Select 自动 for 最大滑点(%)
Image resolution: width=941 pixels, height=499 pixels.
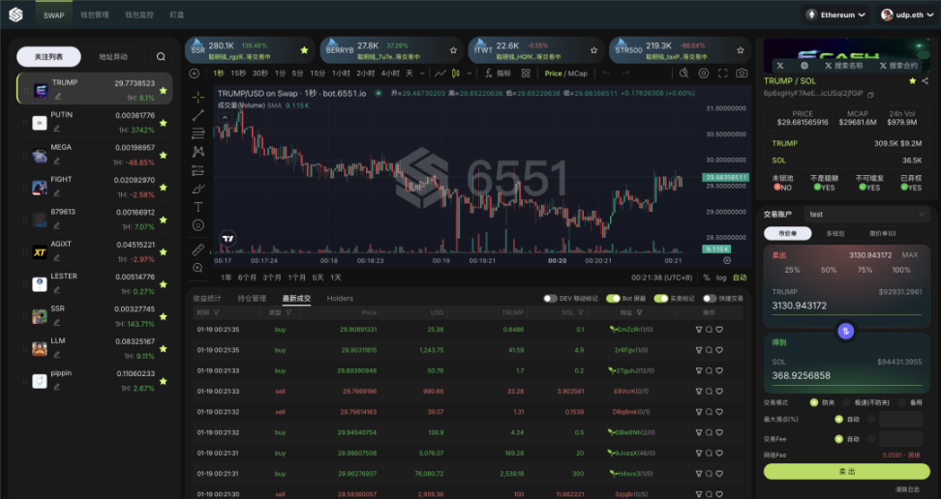pyautogui.click(x=839, y=420)
